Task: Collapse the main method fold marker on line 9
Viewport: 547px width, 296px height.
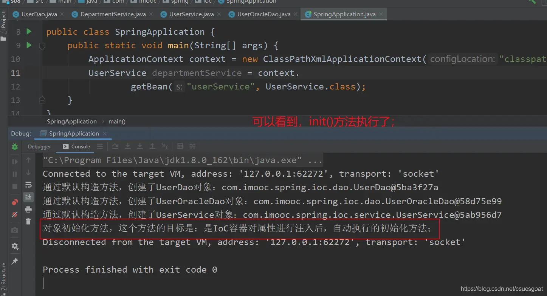Action: pos(42,46)
